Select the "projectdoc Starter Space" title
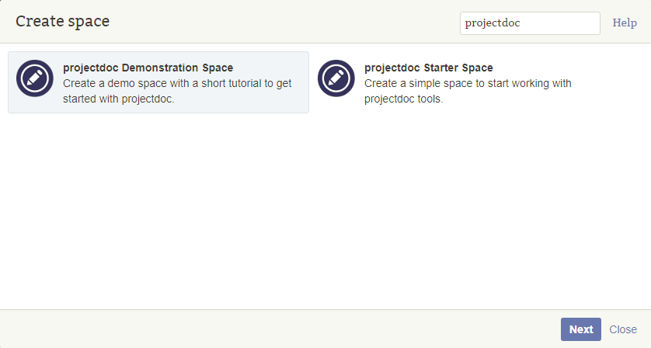This screenshot has width=651, height=348. click(428, 68)
